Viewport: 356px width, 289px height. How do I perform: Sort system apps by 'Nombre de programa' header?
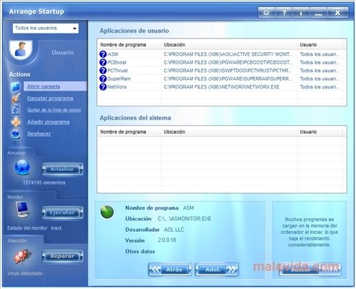130,132
